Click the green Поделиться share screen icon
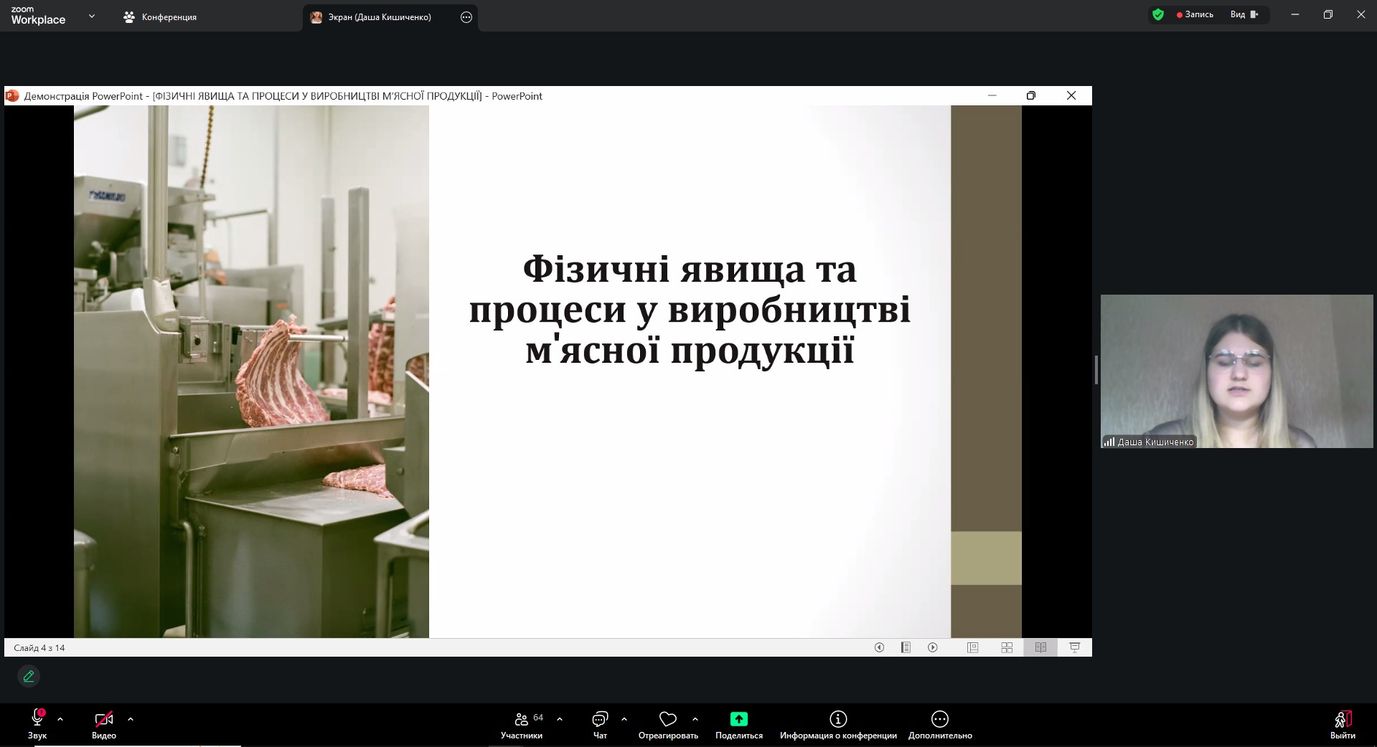The height and width of the screenshot is (747, 1377). tap(738, 719)
